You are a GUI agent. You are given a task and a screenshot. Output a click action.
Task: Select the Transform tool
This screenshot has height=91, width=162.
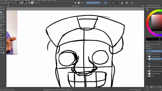pyautogui.click(x=1, y=25)
